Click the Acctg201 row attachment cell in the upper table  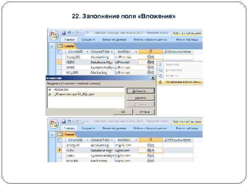pos(151,57)
